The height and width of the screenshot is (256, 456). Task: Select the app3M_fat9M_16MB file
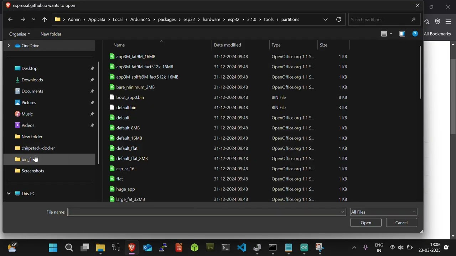click(136, 57)
